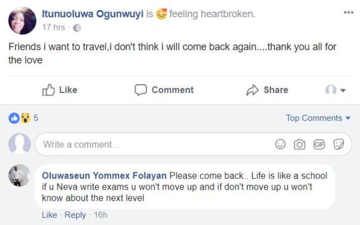
Task: Click the thumbs-up Like icon on post
Action: pos(49,90)
